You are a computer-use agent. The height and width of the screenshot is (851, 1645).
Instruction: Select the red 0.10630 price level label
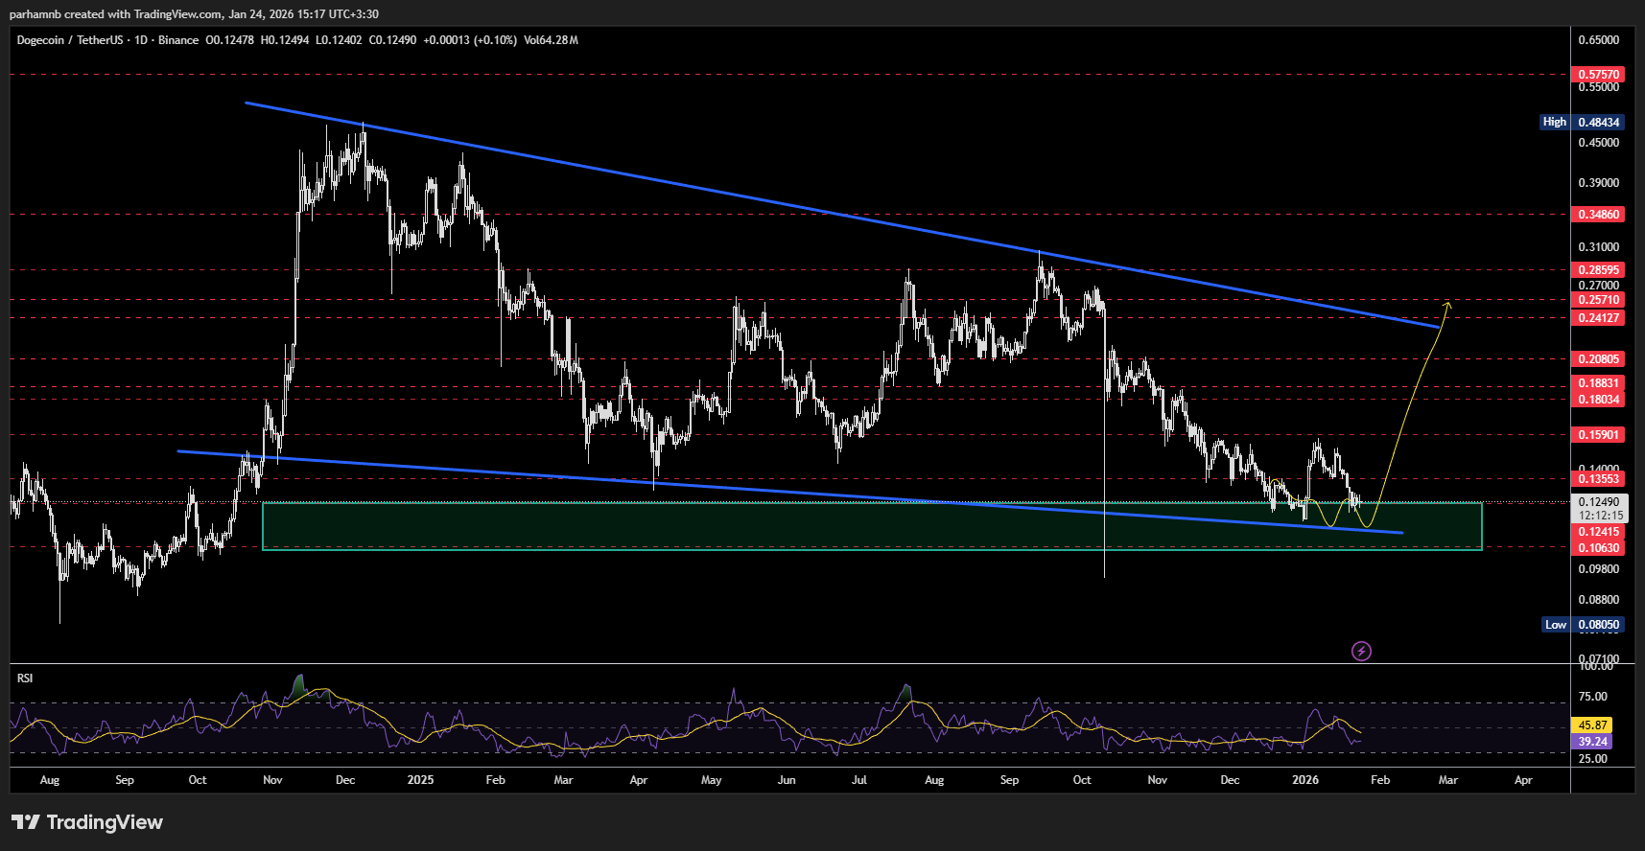(1598, 548)
